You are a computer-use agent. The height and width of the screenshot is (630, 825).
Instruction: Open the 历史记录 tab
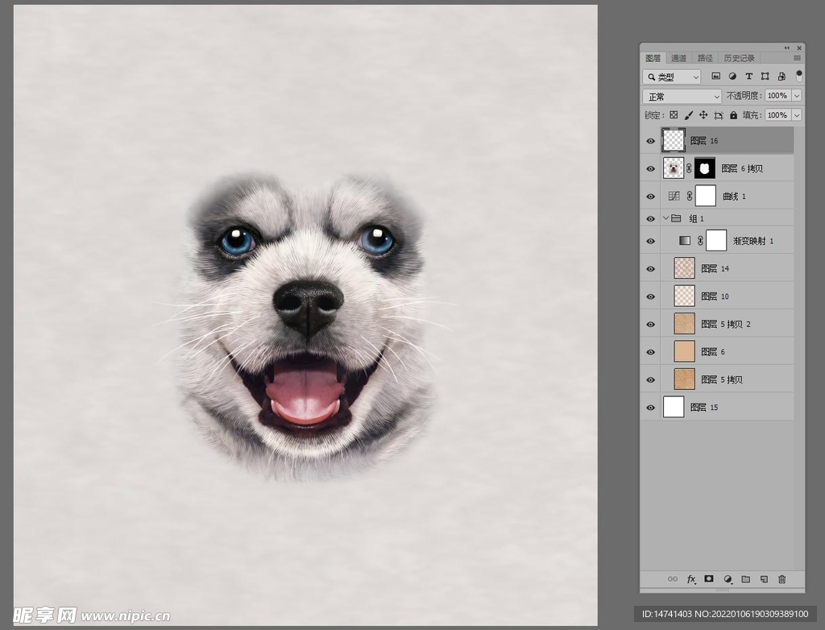(739, 58)
